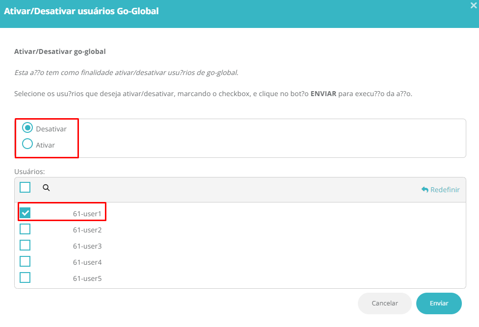479x327 pixels.
Task: Click the 61-user1 name label
Action: 87,214
